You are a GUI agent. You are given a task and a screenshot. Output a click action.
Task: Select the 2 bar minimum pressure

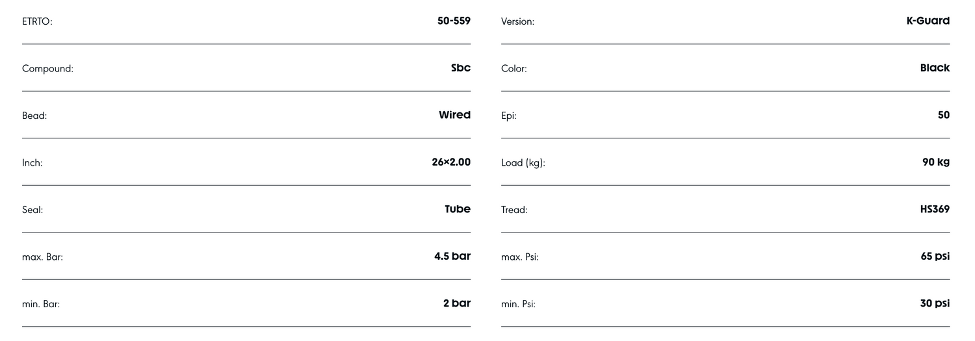(457, 303)
